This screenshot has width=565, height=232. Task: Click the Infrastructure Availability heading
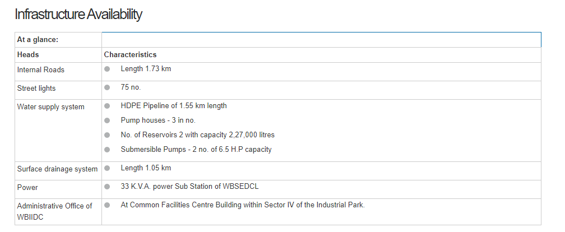[x=78, y=15]
